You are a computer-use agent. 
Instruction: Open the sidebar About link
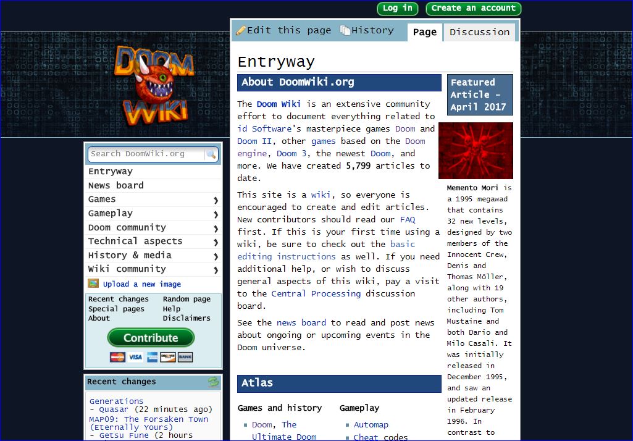[x=99, y=318]
